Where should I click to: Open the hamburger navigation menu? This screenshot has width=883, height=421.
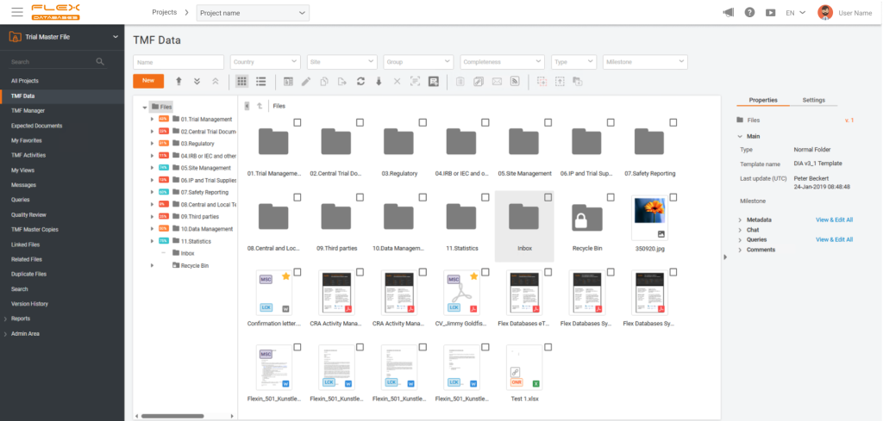click(17, 12)
